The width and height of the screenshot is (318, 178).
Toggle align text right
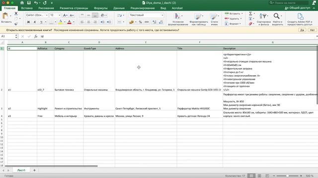(95, 22)
